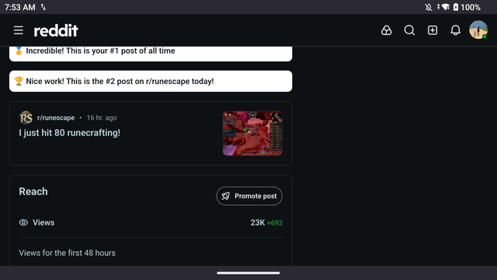Image resolution: width=497 pixels, height=280 pixels.
Task: Click the #2 post on r/runescape today banner
Action: [x=151, y=81]
